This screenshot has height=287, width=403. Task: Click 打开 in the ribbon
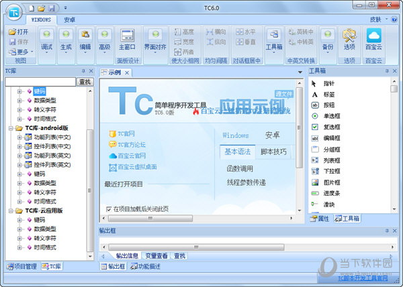(x=19, y=32)
